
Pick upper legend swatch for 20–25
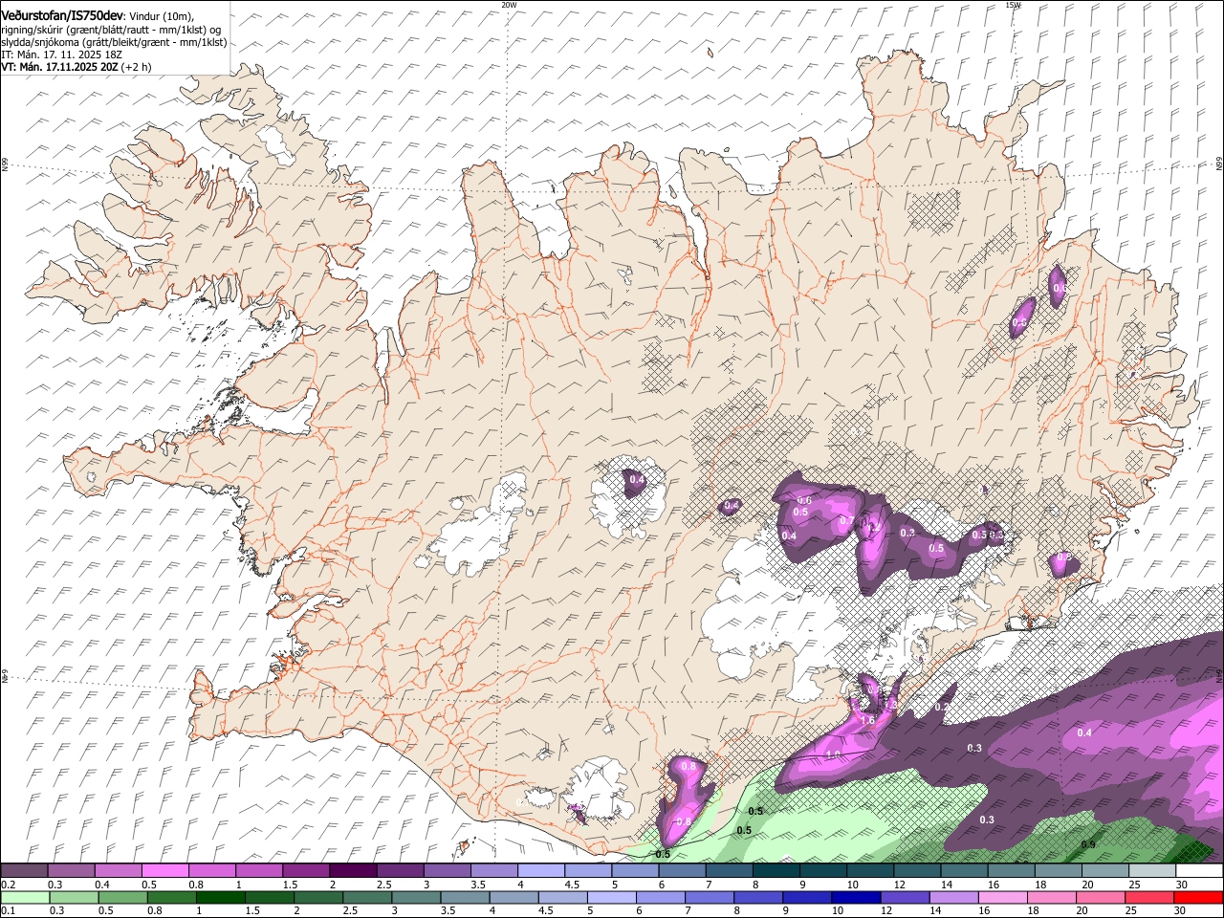1106,871
